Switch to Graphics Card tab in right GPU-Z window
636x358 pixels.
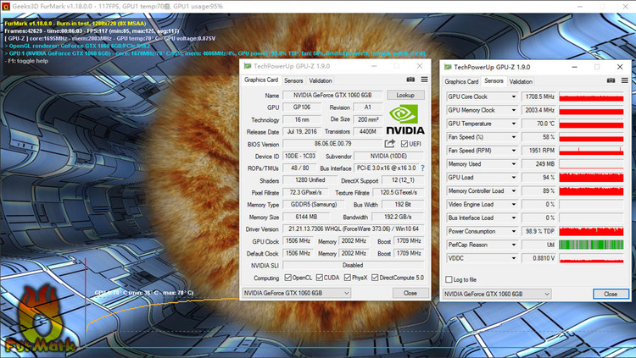(461, 81)
